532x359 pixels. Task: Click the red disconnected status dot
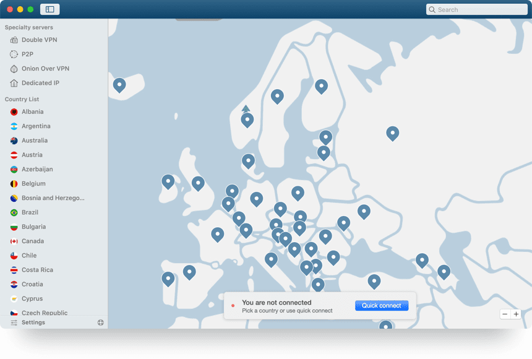233,306
